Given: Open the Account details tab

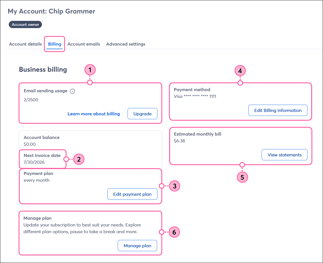Looking at the screenshot, I should (26, 44).
